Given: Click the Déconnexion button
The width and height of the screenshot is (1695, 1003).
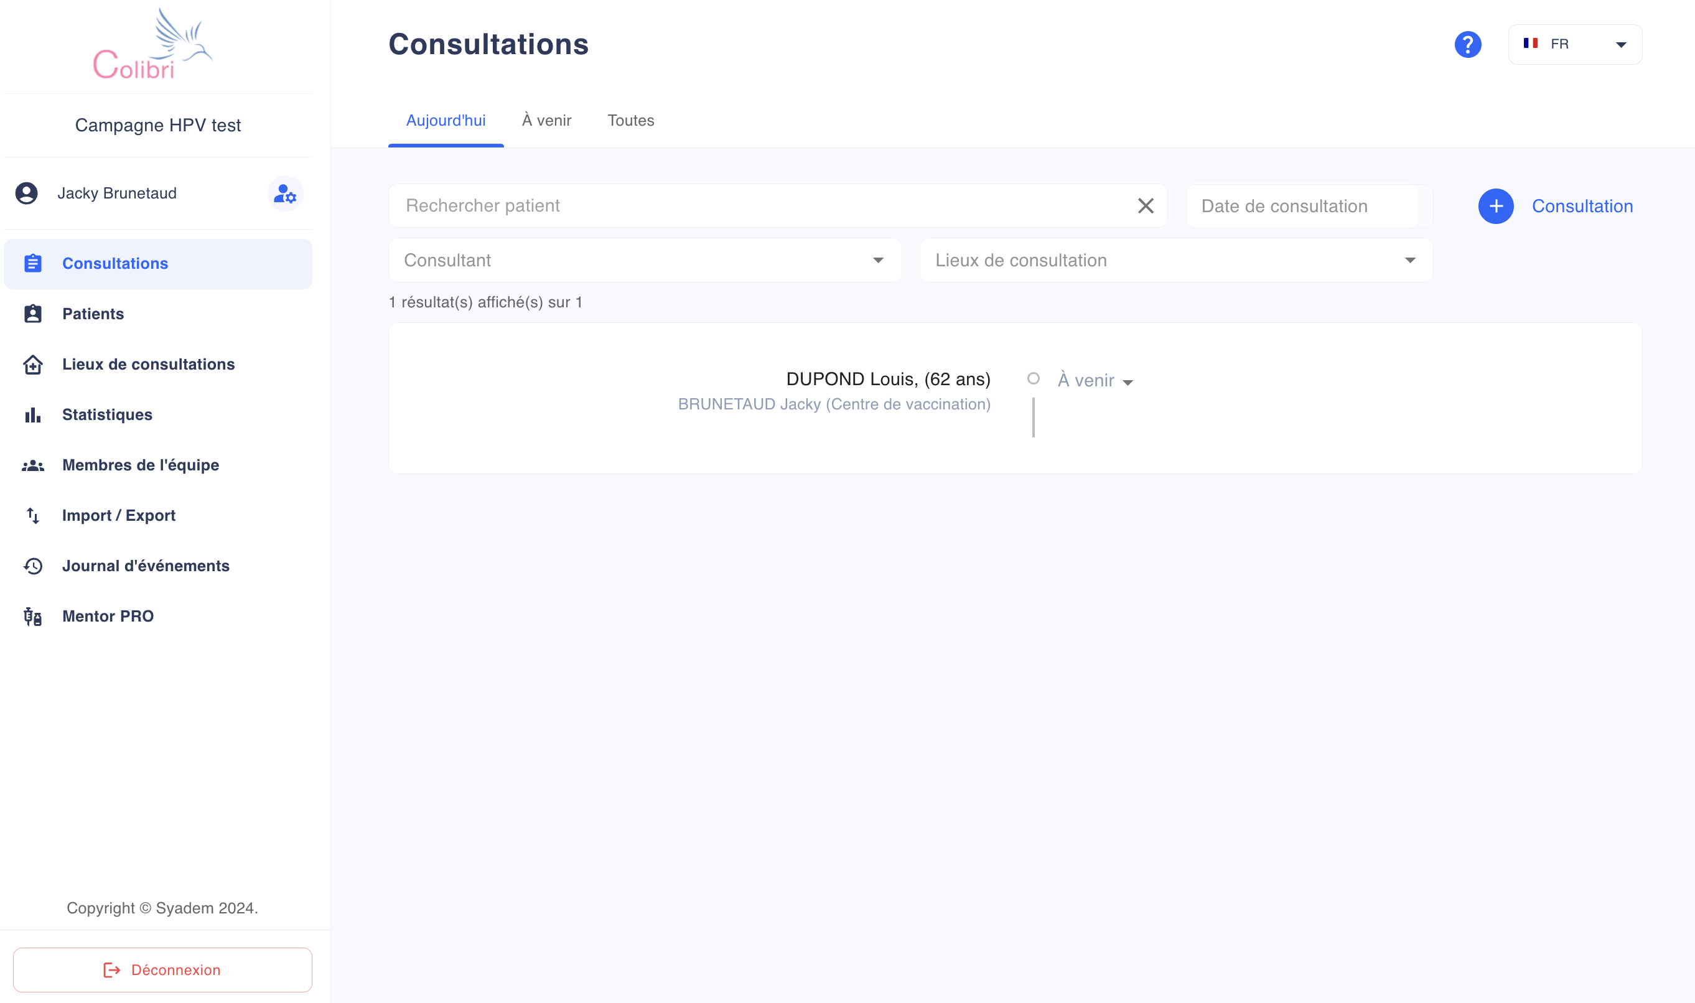Looking at the screenshot, I should [x=162, y=970].
